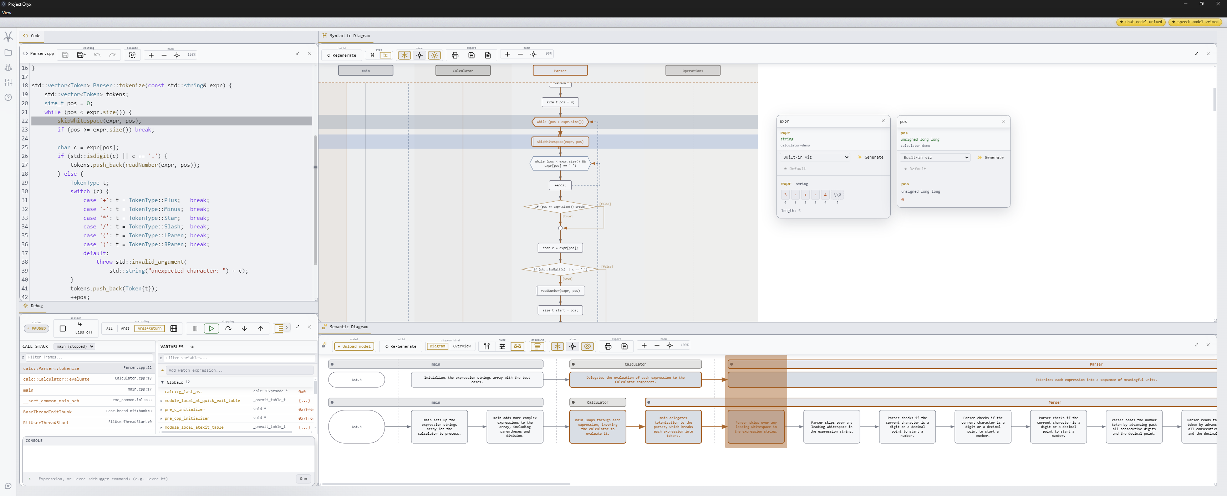This screenshot has height=496, width=1227.
Task: Collapse the Globals variable group
Action: tap(162, 382)
